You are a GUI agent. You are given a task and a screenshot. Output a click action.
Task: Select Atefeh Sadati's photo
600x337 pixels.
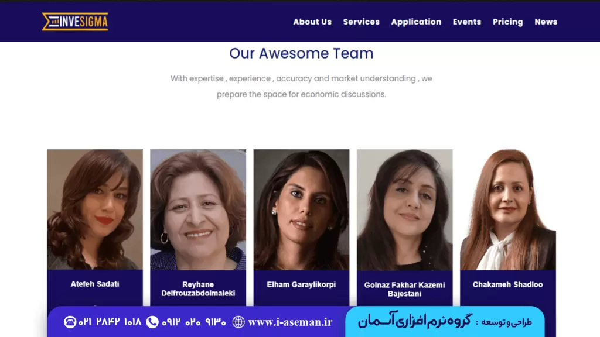(x=95, y=209)
